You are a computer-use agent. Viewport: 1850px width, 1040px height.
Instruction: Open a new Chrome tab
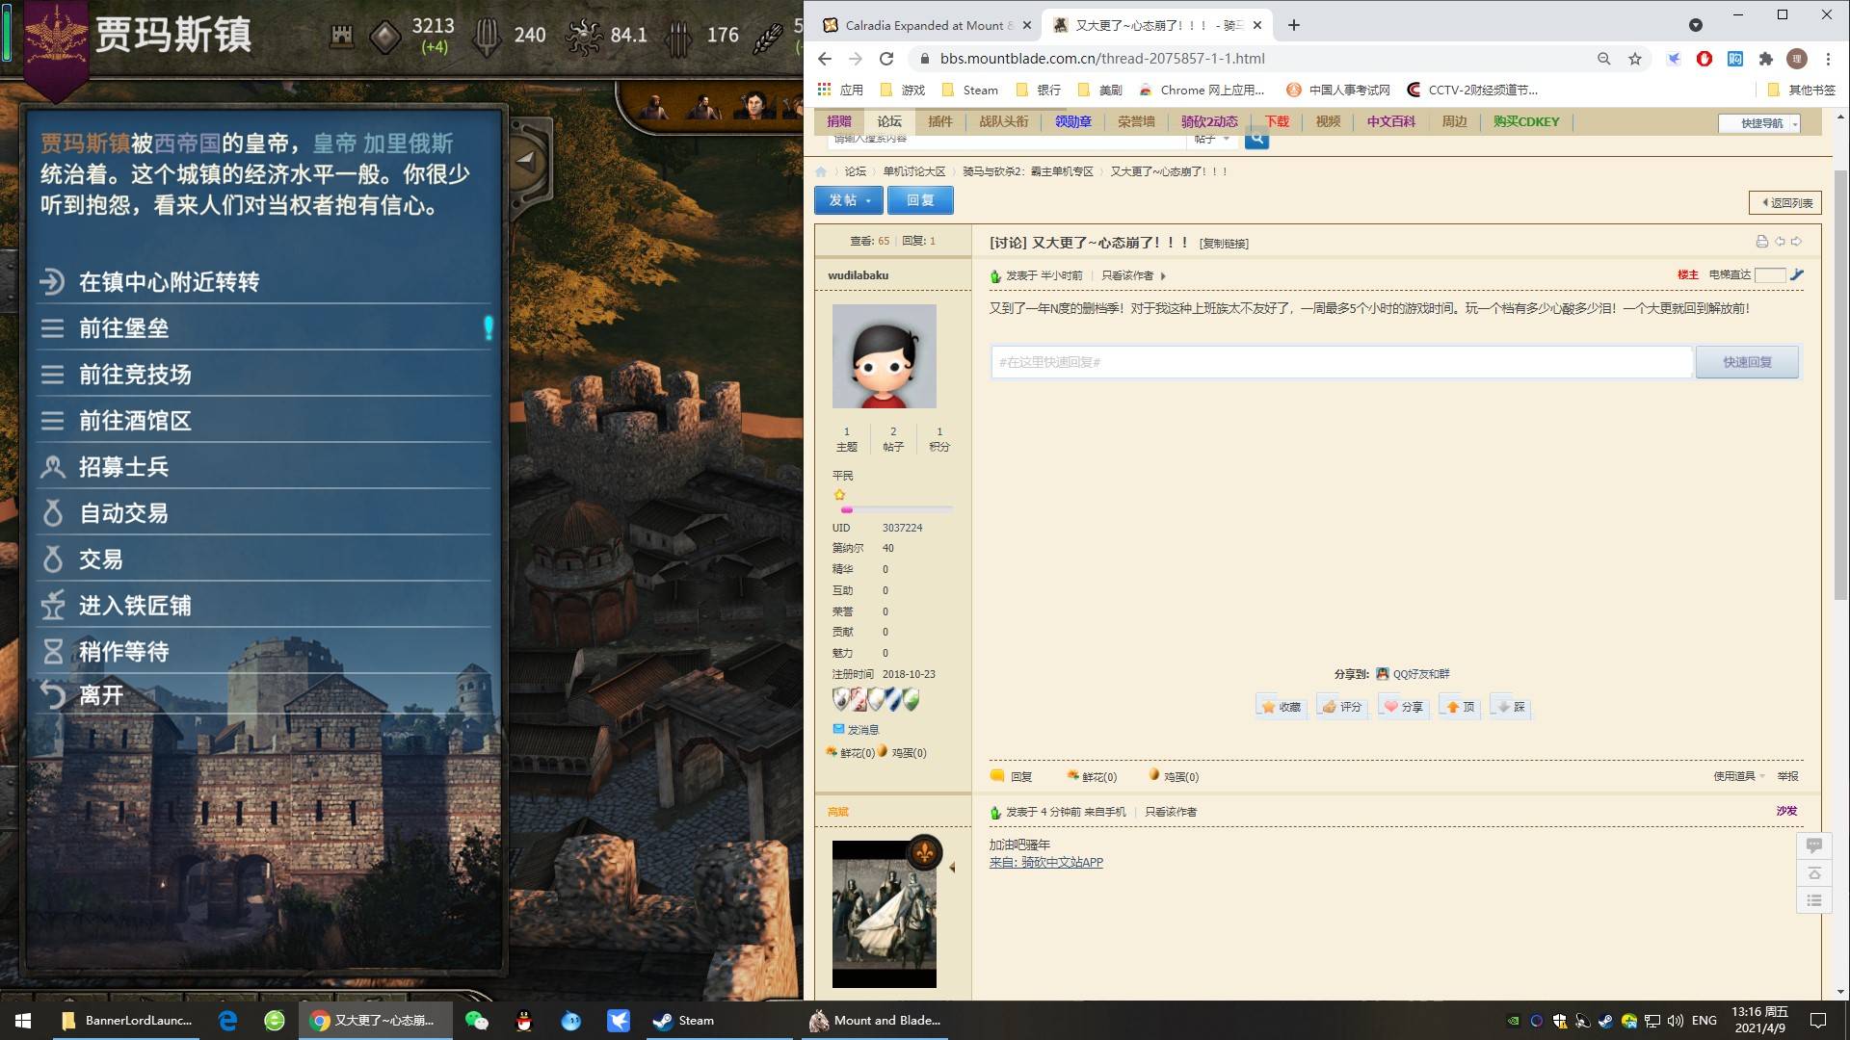click(x=1294, y=26)
